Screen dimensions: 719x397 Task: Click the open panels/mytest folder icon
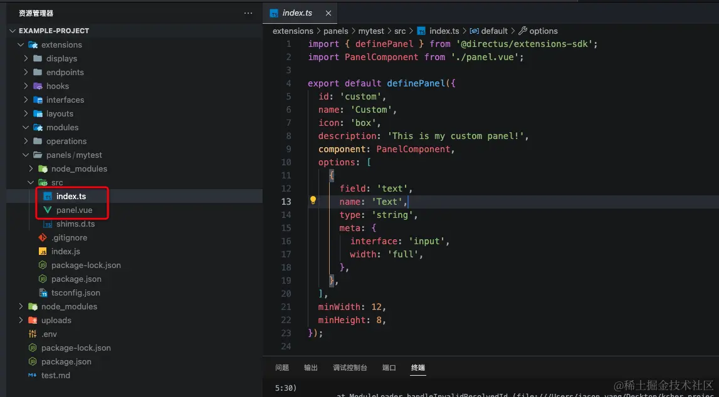[38, 155]
